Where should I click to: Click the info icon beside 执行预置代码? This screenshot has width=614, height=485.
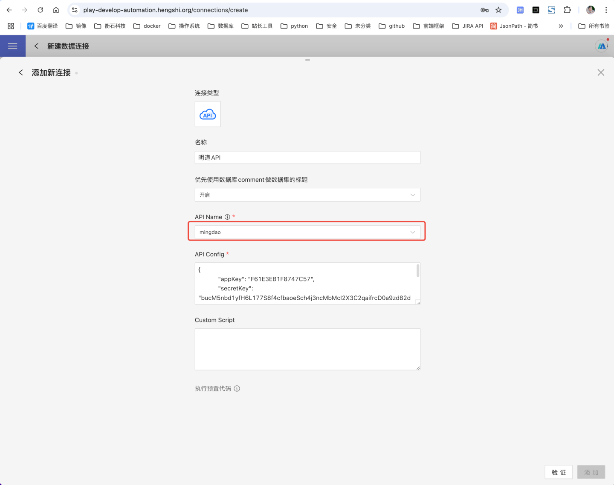coord(237,388)
